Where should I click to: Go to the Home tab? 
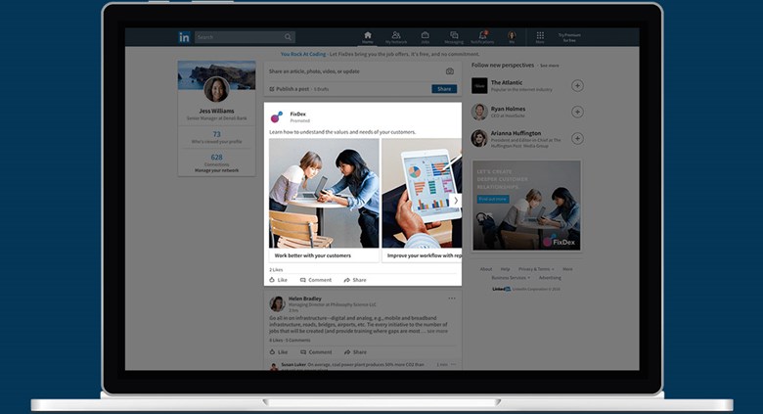click(368, 37)
